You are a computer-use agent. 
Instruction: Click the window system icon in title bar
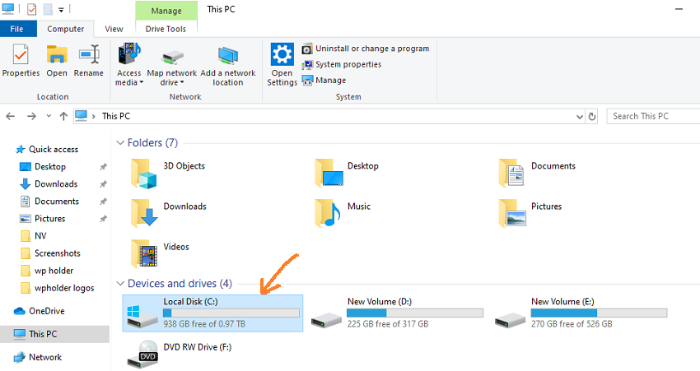8,8
